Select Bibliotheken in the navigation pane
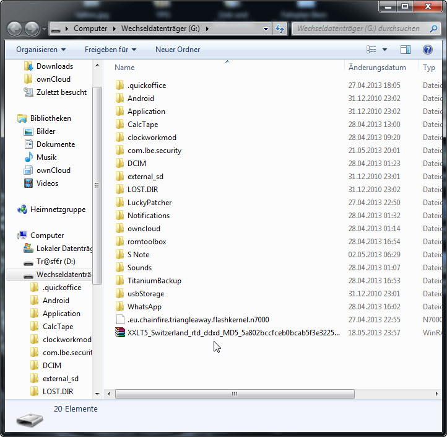 (51, 118)
